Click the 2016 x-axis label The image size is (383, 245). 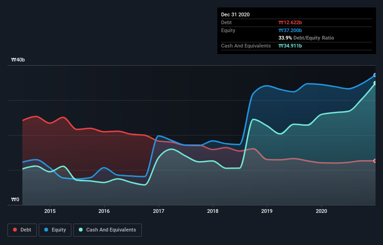coord(104,211)
